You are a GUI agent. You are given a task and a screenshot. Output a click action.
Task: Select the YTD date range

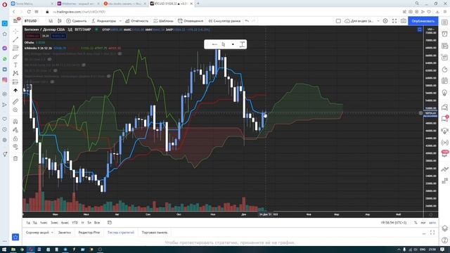(75, 223)
